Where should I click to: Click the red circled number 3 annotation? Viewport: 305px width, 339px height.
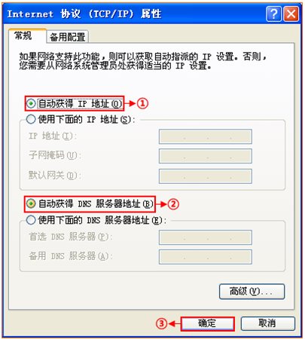coord(162,323)
